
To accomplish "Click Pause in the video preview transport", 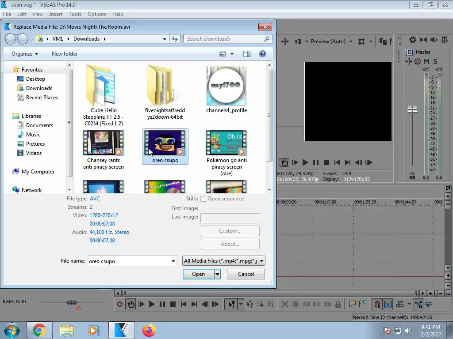I will click(316, 162).
